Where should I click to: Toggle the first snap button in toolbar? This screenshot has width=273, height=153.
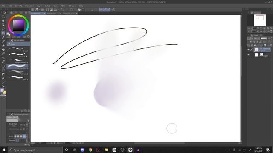(x=101, y=10)
